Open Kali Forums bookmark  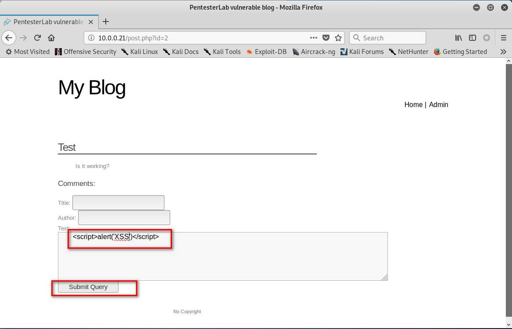pos(362,52)
